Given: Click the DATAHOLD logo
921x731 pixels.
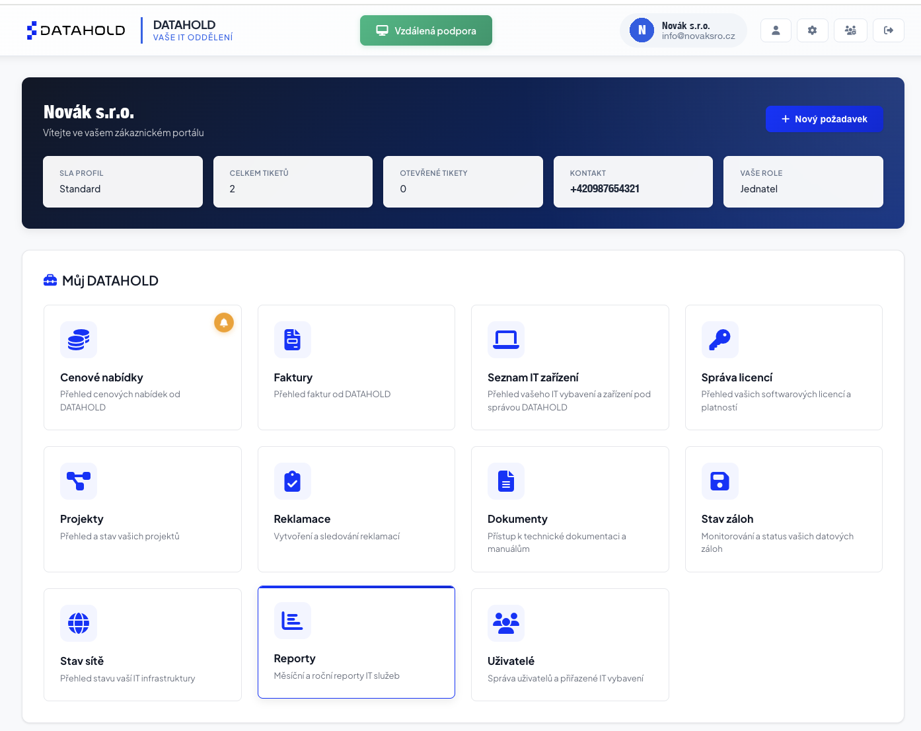Looking at the screenshot, I should pos(76,30).
